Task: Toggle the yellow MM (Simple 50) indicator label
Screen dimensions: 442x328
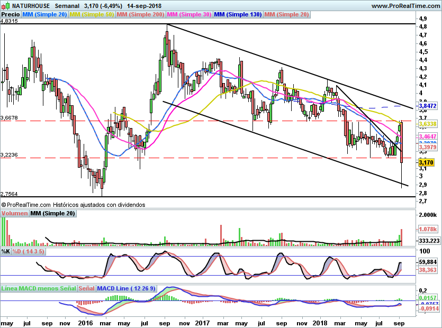Action: [x=92, y=15]
